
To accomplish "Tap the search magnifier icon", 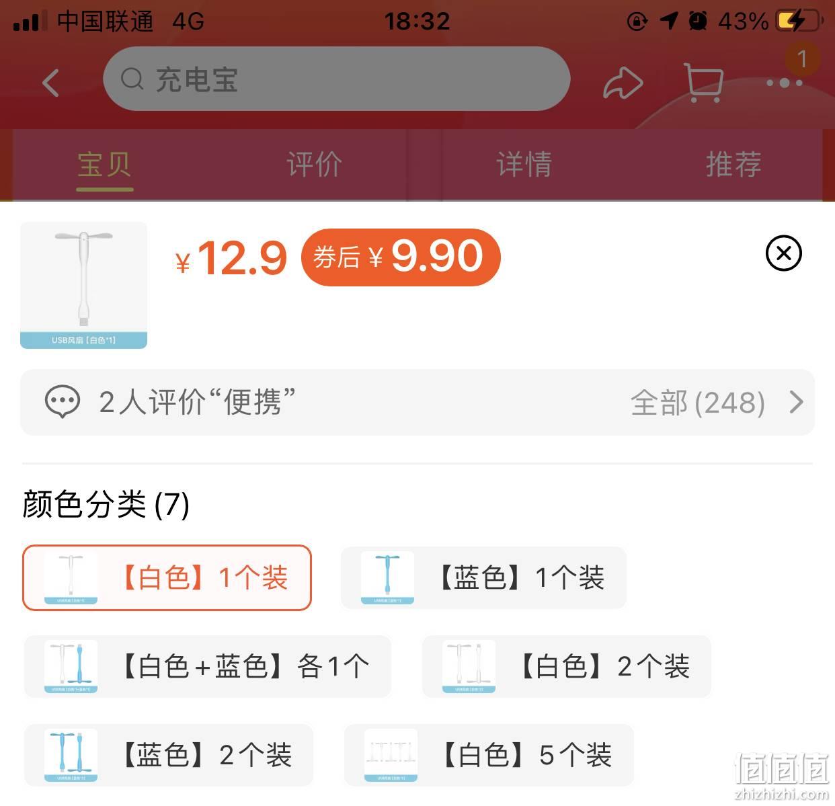I will (x=132, y=79).
